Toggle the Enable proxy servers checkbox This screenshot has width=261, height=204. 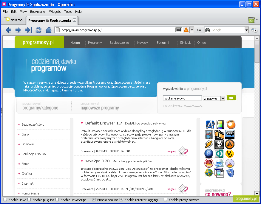(x=165, y=200)
